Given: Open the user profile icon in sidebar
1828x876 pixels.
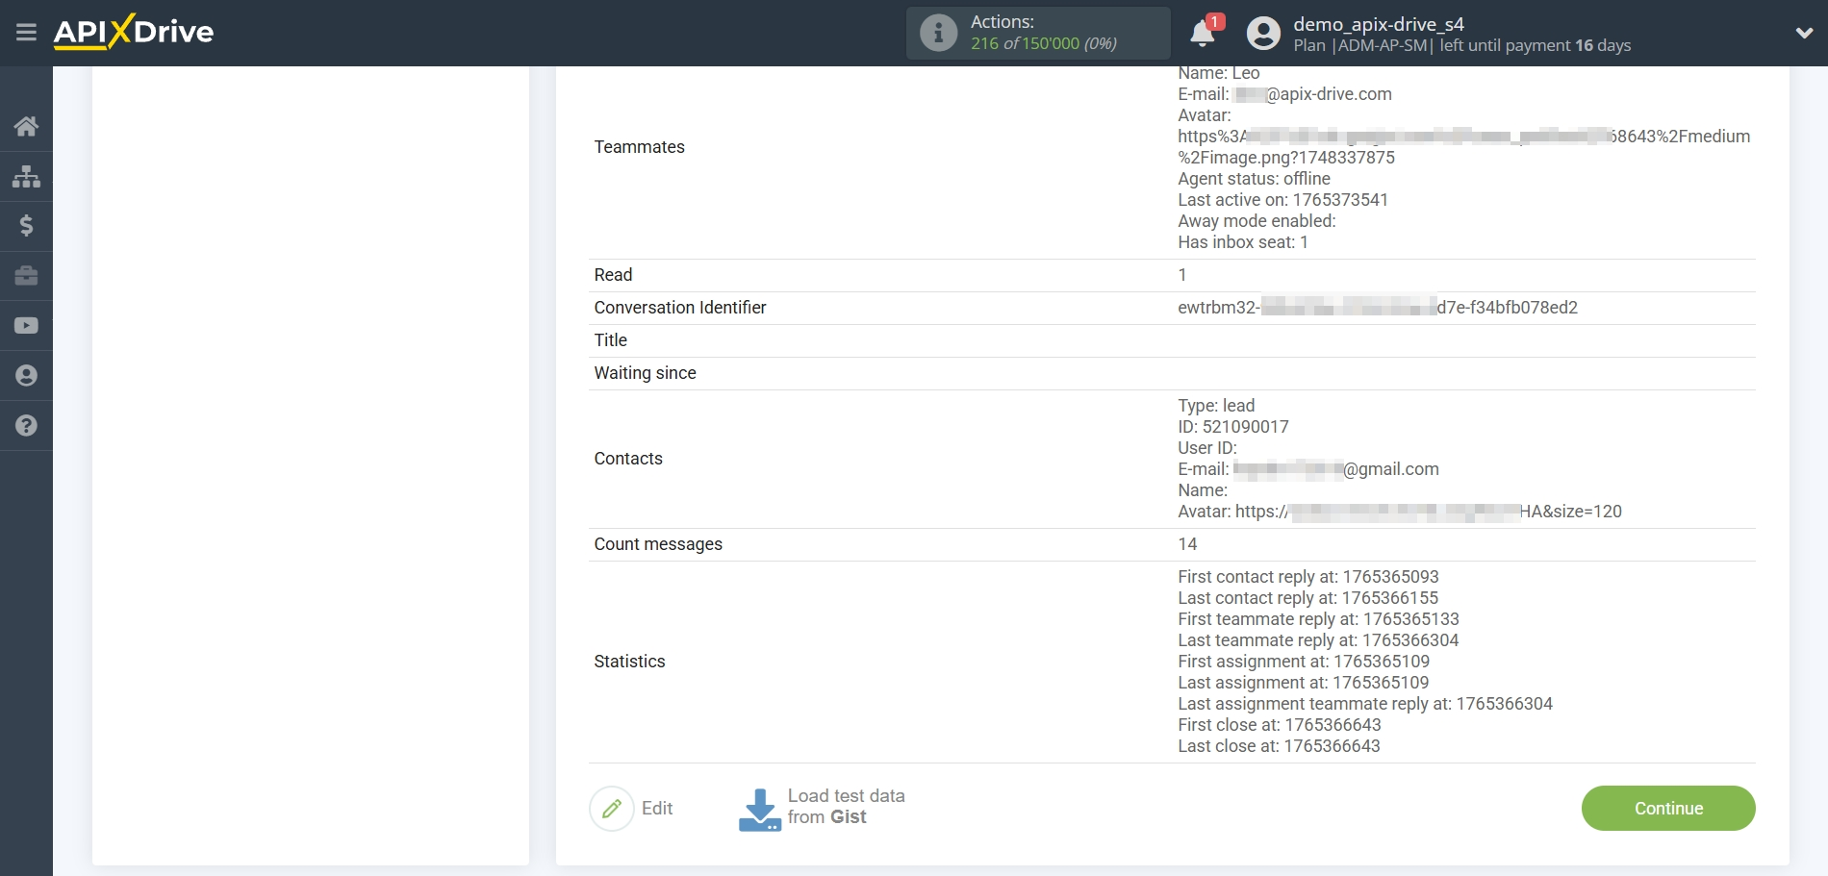Looking at the screenshot, I should [x=26, y=375].
